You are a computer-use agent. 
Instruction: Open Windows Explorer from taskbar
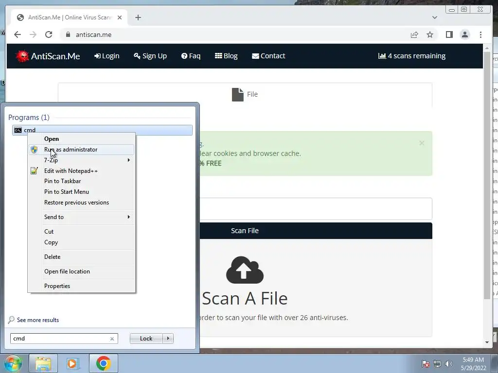point(43,363)
